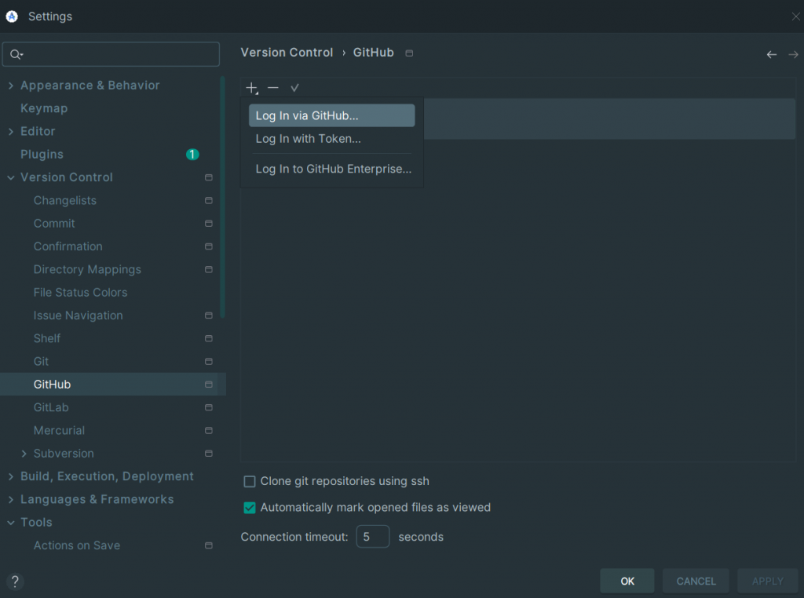The width and height of the screenshot is (804, 598).
Task: Click project-level icon next to GitHub breadcrumb
Action: click(409, 53)
